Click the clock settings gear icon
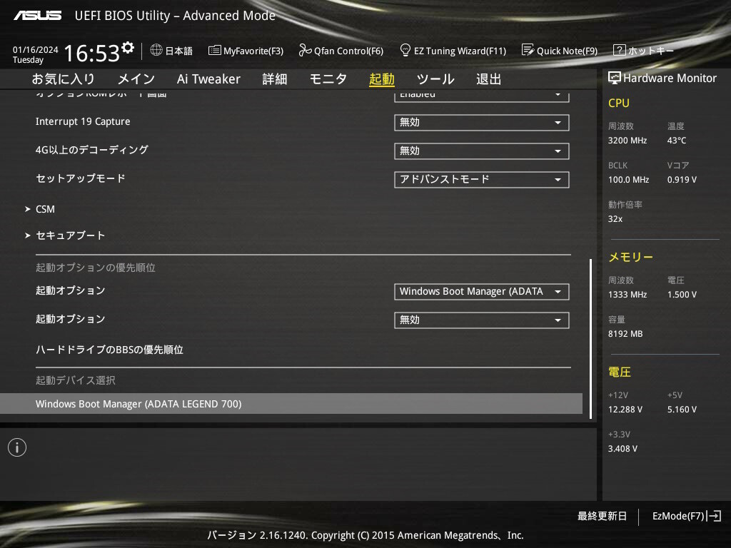Viewport: 731px width, 548px height. 128,48
